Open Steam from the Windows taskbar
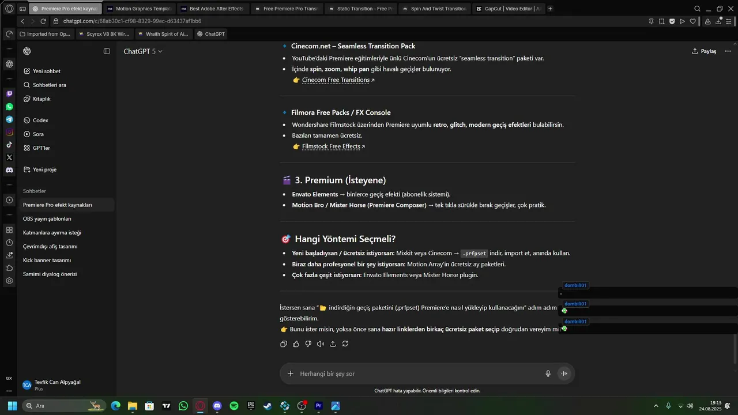Viewport: 738px width, 415px height. click(x=268, y=406)
